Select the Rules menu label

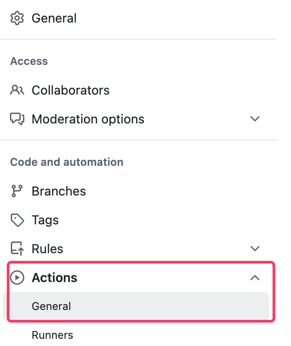tap(47, 249)
